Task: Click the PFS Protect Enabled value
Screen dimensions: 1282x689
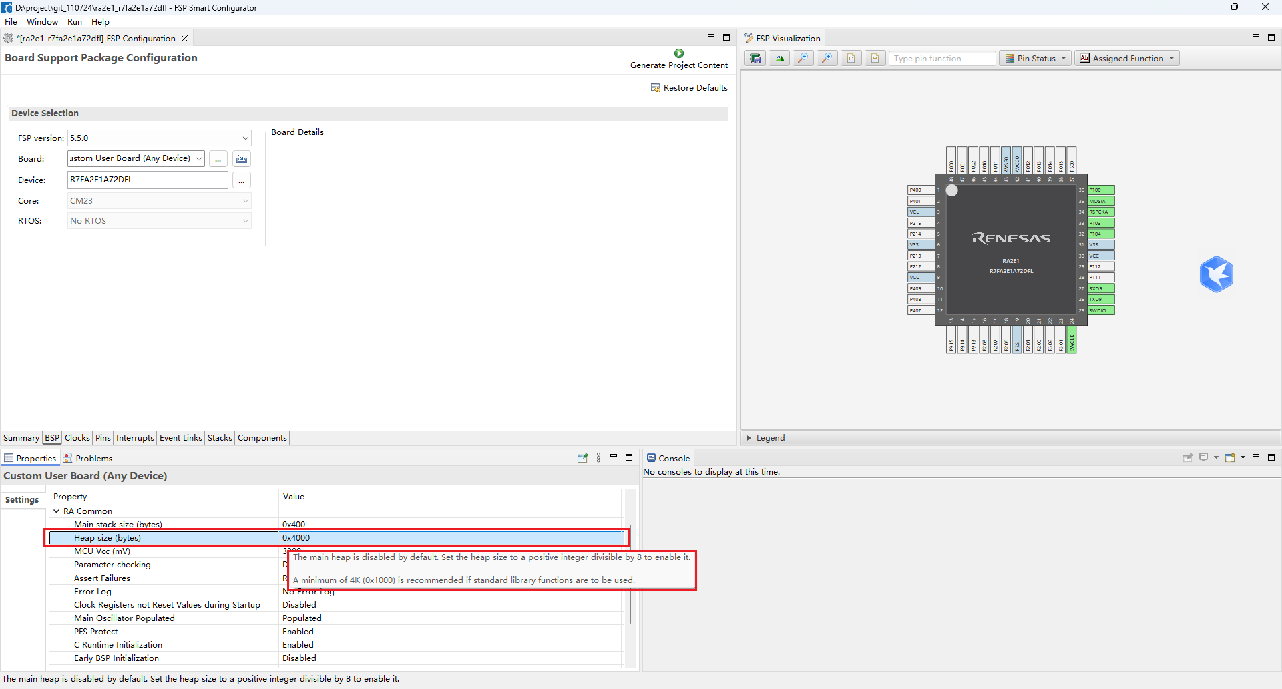Action: click(x=298, y=632)
